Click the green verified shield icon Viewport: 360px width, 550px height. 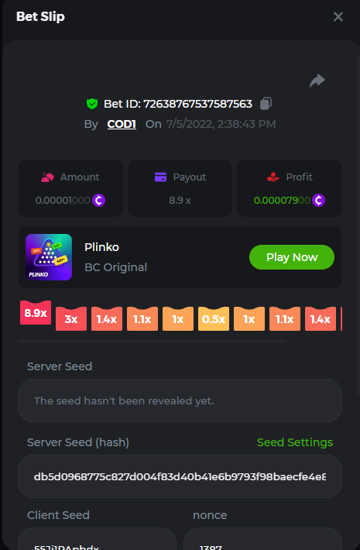pos(92,104)
